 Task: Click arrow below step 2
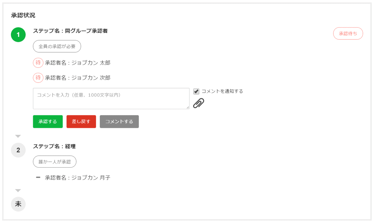(x=18, y=190)
